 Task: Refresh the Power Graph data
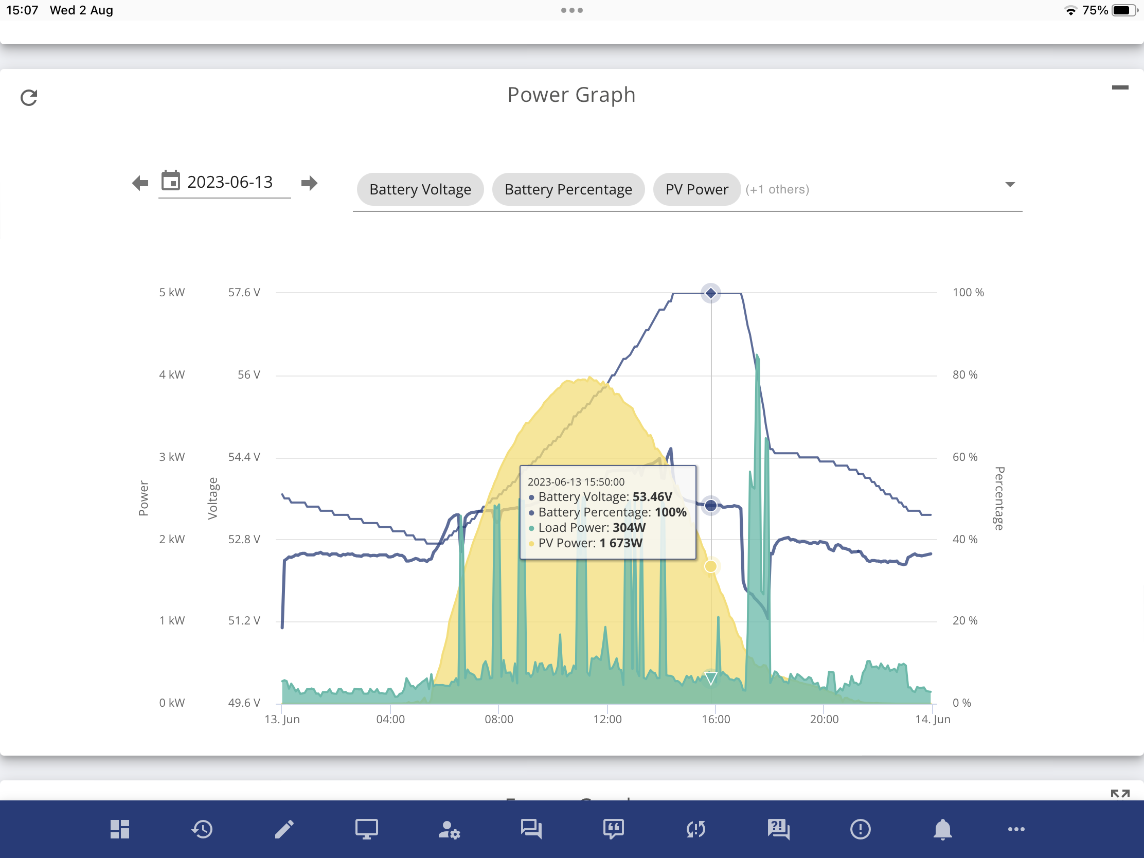29,98
